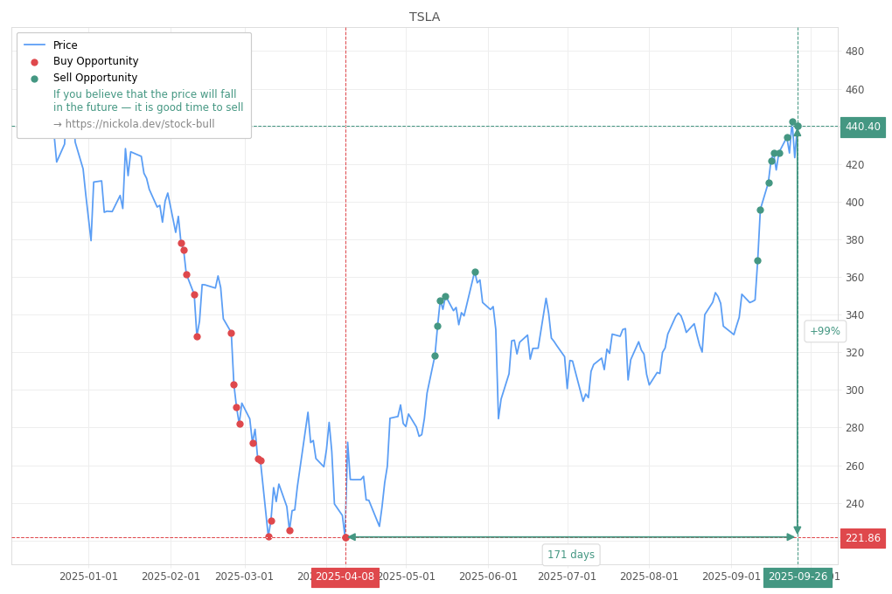Click the red Buy Opportunity legend dot
This screenshot has height=594, width=892.
point(35,62)
